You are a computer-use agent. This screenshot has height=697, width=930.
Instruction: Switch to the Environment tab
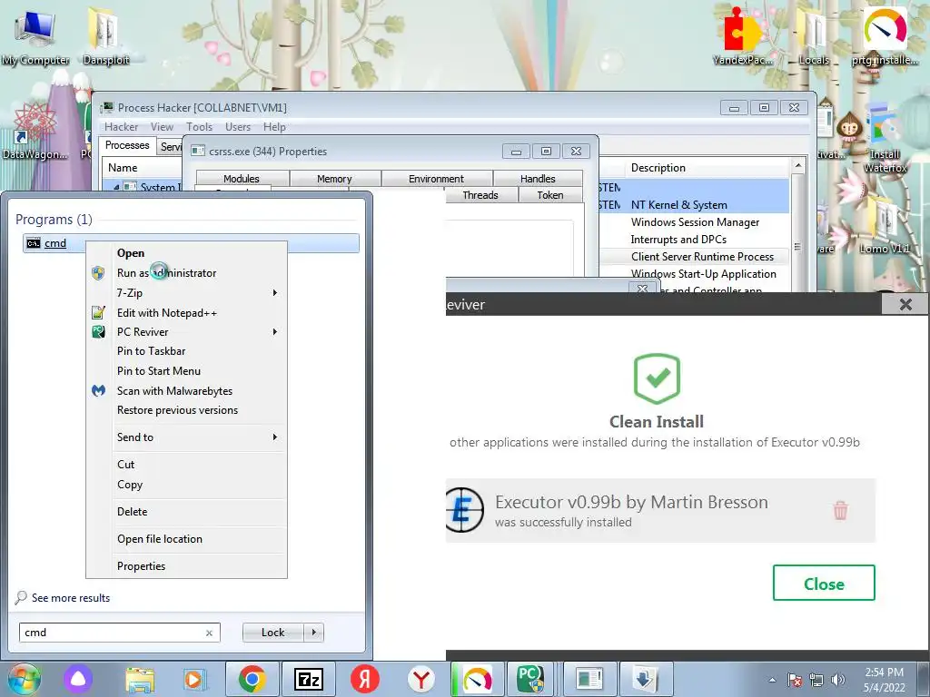(437, 179)
